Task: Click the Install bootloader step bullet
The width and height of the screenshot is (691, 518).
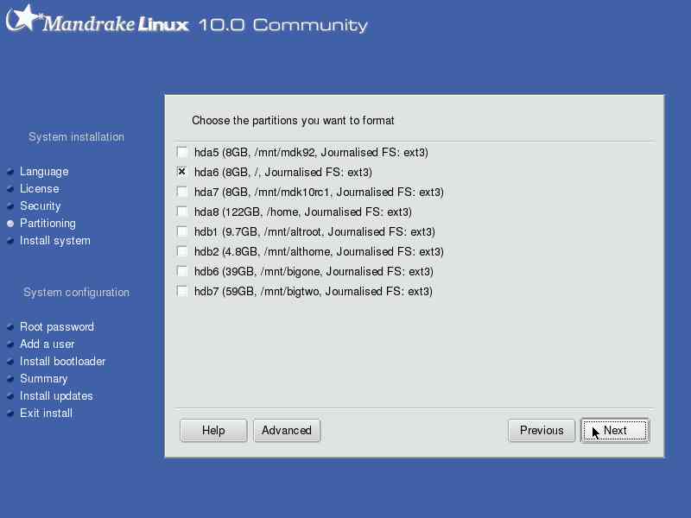Action: click(x=10, y=362)
